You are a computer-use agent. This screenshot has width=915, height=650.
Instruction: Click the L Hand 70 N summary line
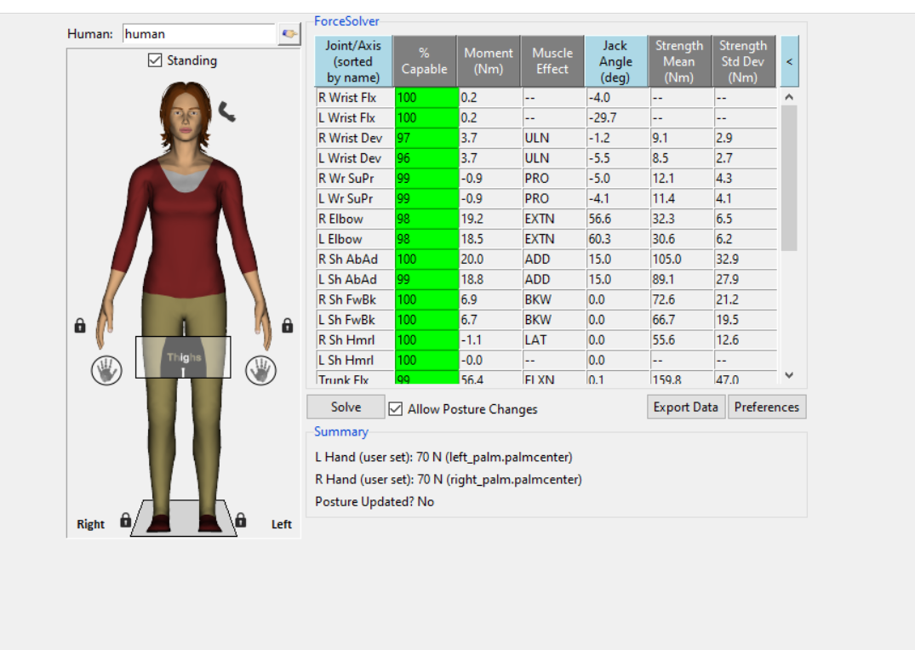(443, 457)
